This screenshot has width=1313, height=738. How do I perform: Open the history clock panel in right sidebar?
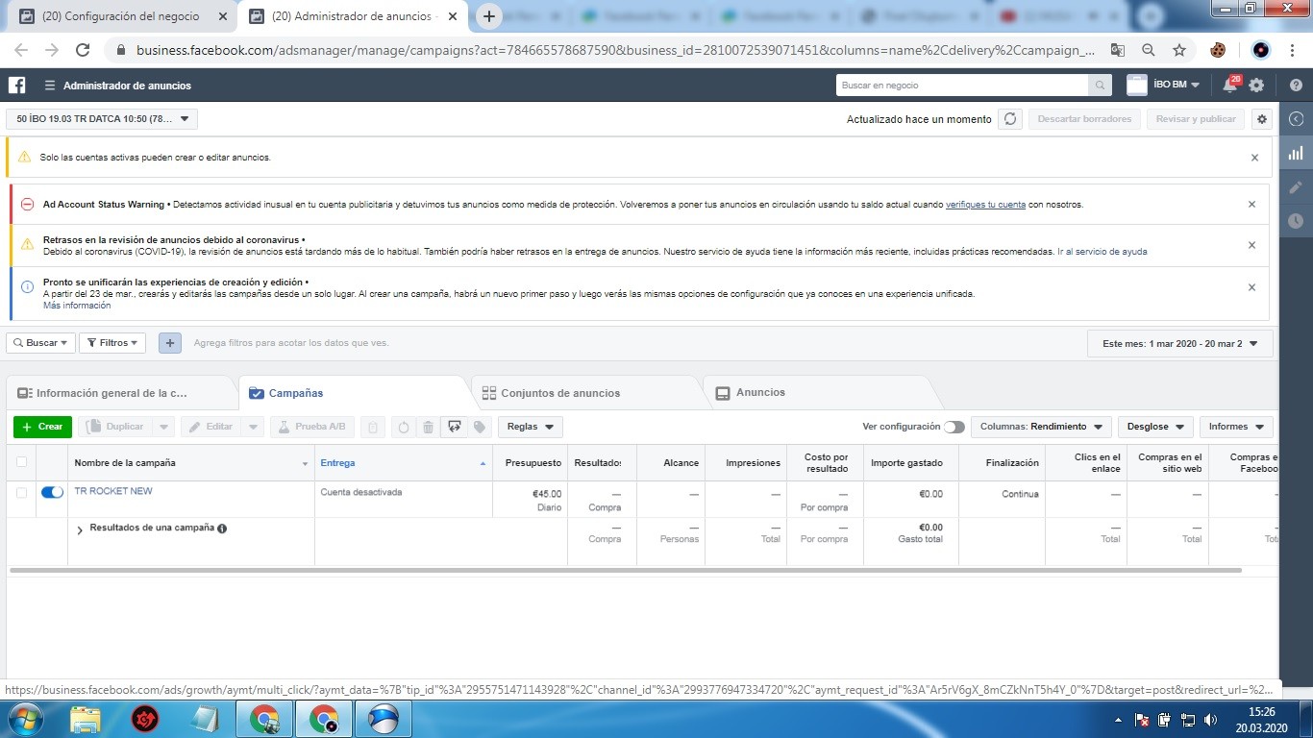(x=1296, y=221)
